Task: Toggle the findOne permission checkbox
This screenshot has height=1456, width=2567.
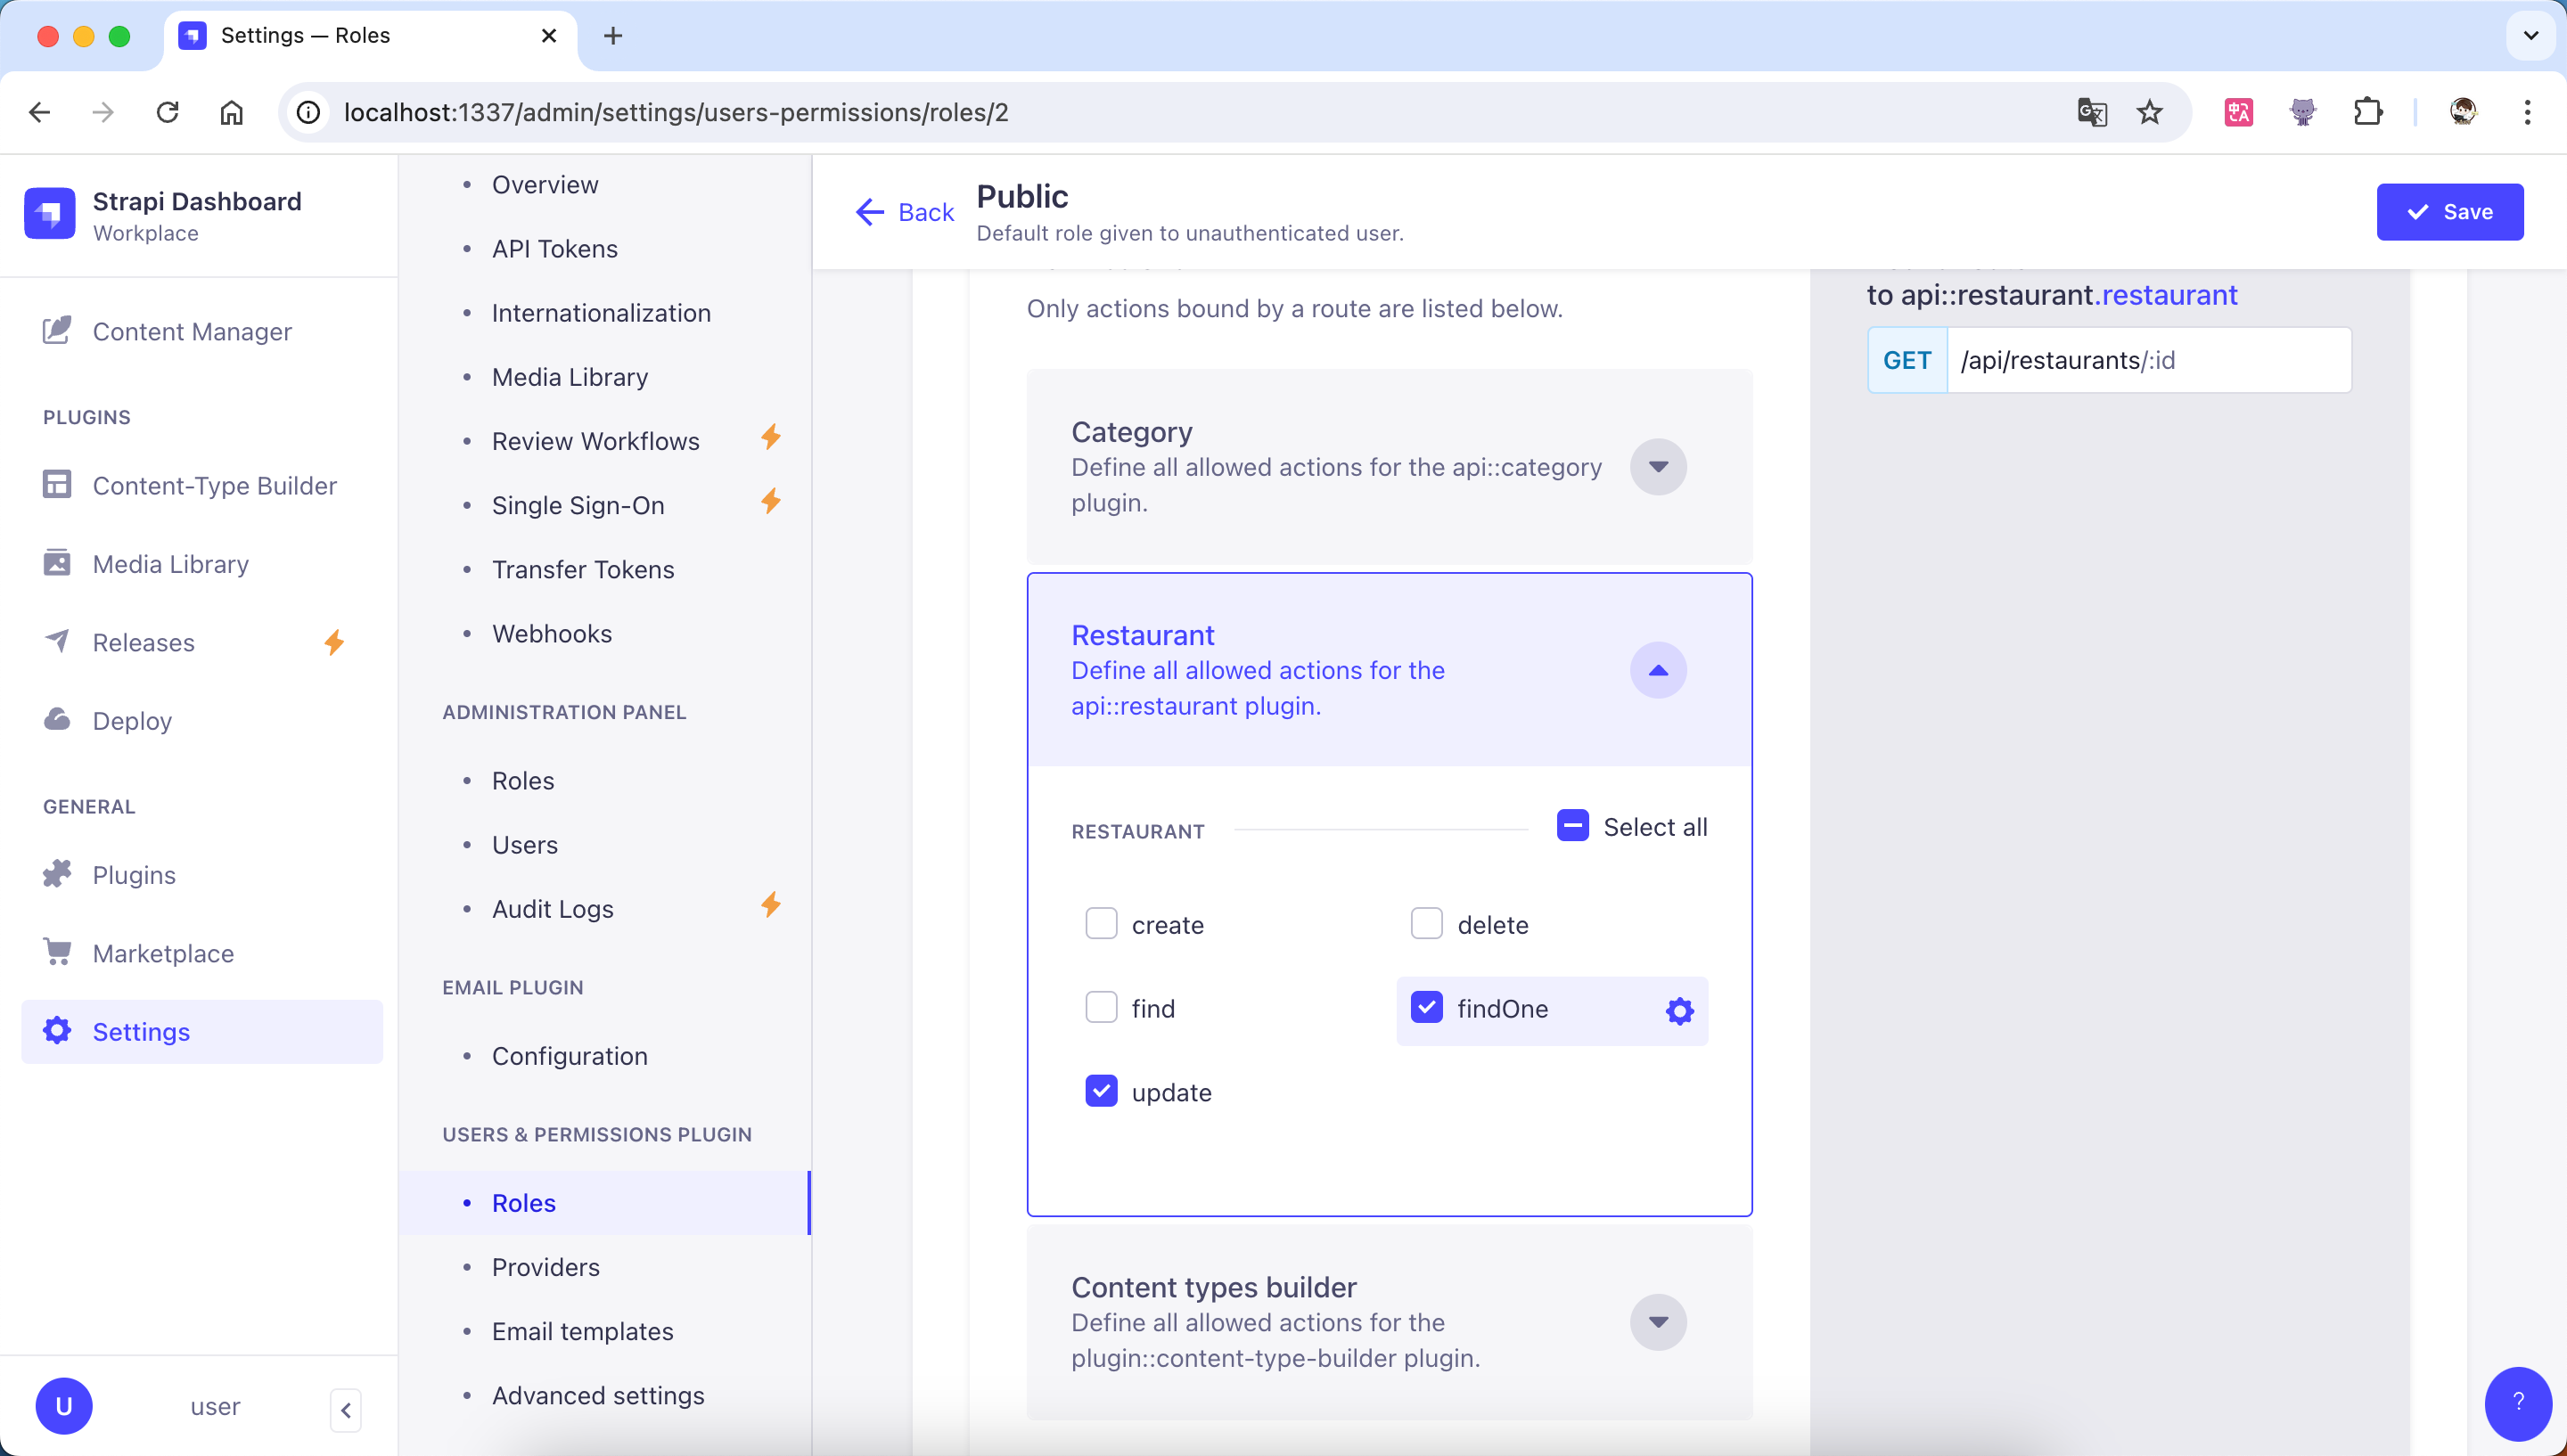Action: click(1426, 1007)
